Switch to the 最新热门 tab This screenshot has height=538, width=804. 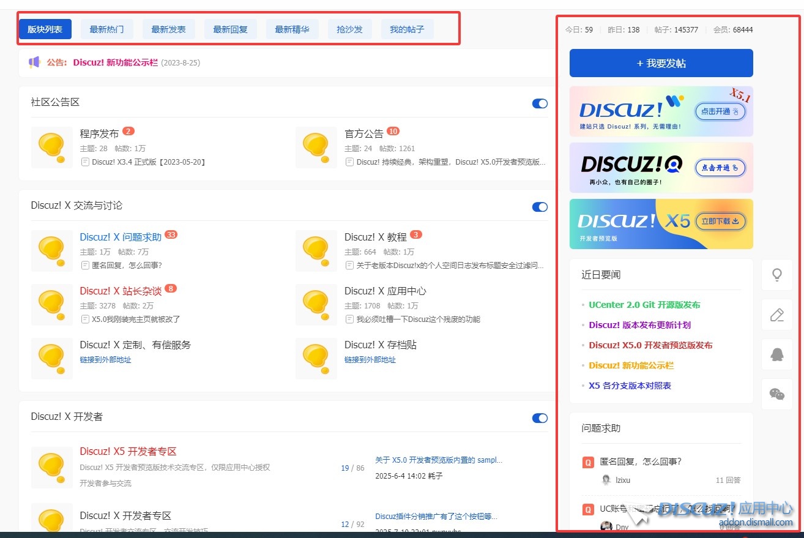coord(106,29)
